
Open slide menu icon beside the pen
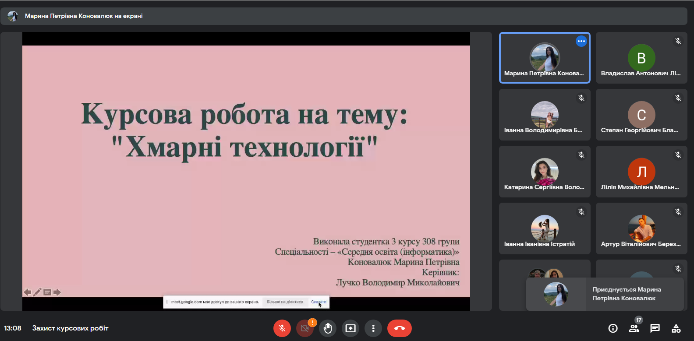[x=47, y=292]
